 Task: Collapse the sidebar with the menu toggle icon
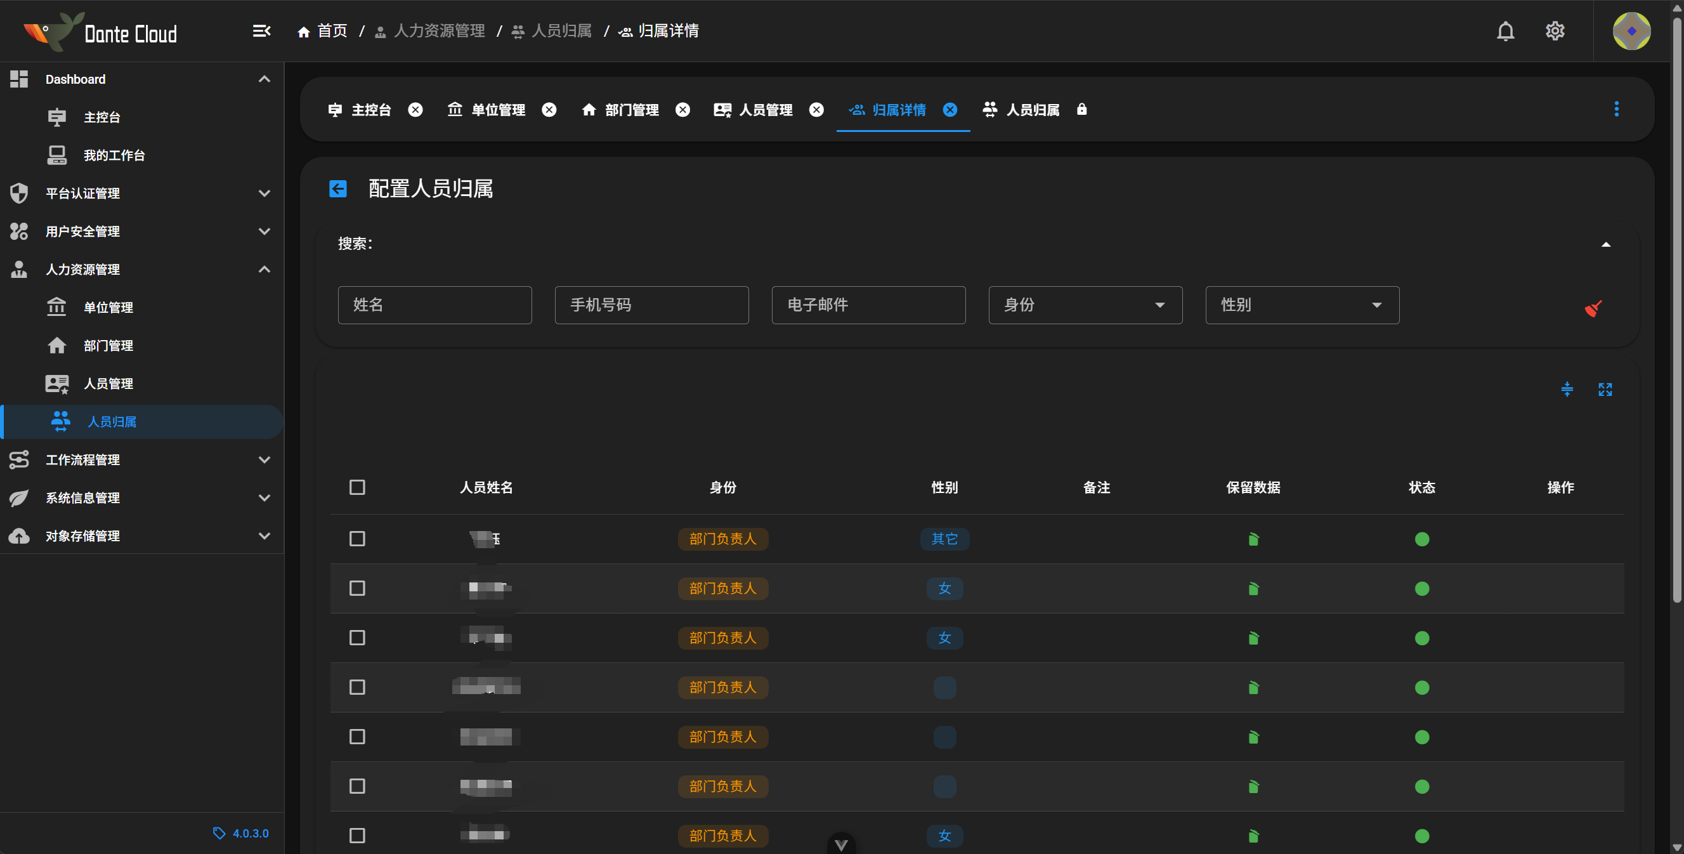point(261,30)
